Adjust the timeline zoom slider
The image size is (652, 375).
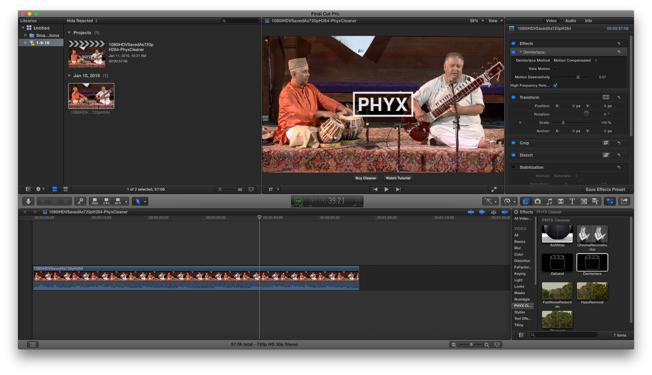pyautogui.click(x=471, y=345)
